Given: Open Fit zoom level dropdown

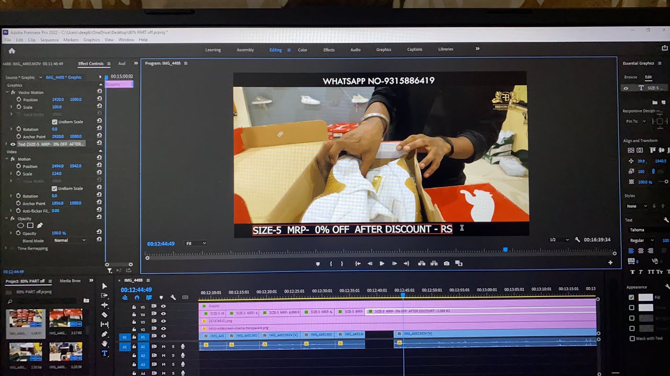Looking at the screenshot, I should tap(196, 243).
